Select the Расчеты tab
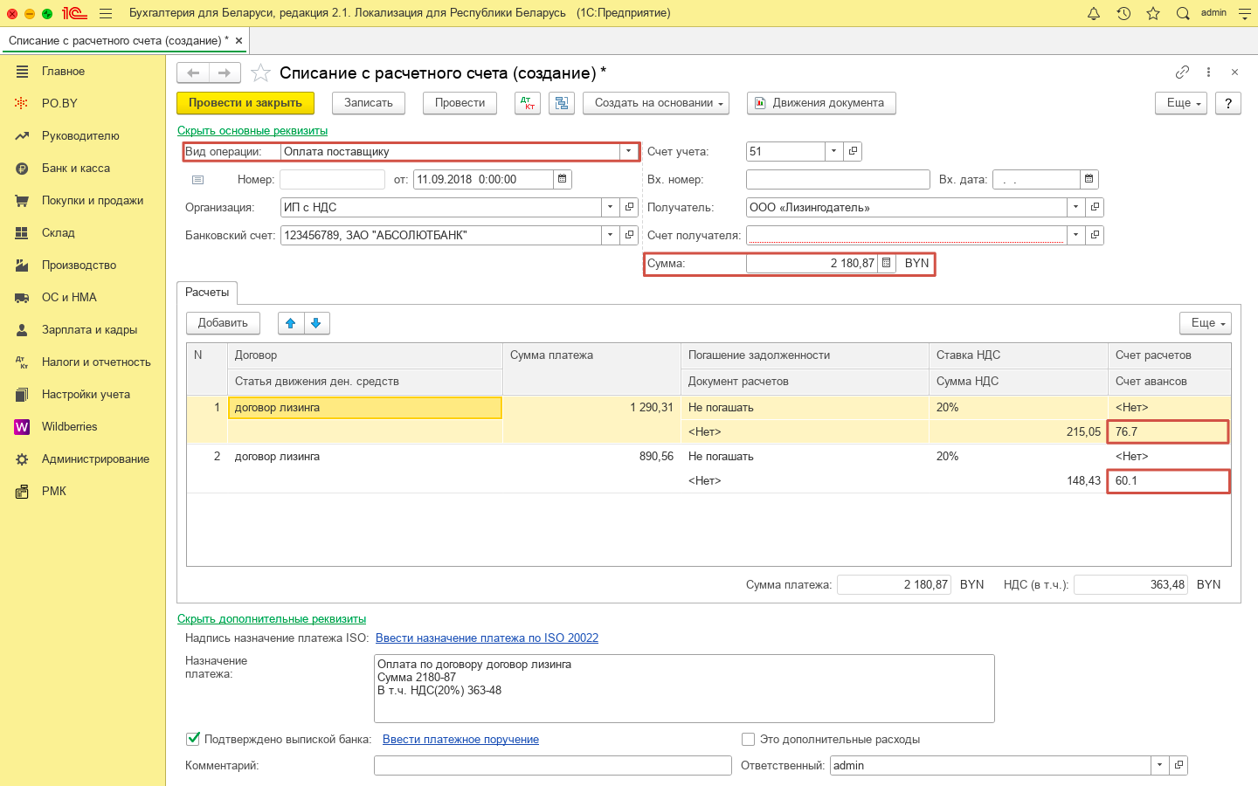The width and height of the screenshot is (1258, 786). click(x=207, y=293)
